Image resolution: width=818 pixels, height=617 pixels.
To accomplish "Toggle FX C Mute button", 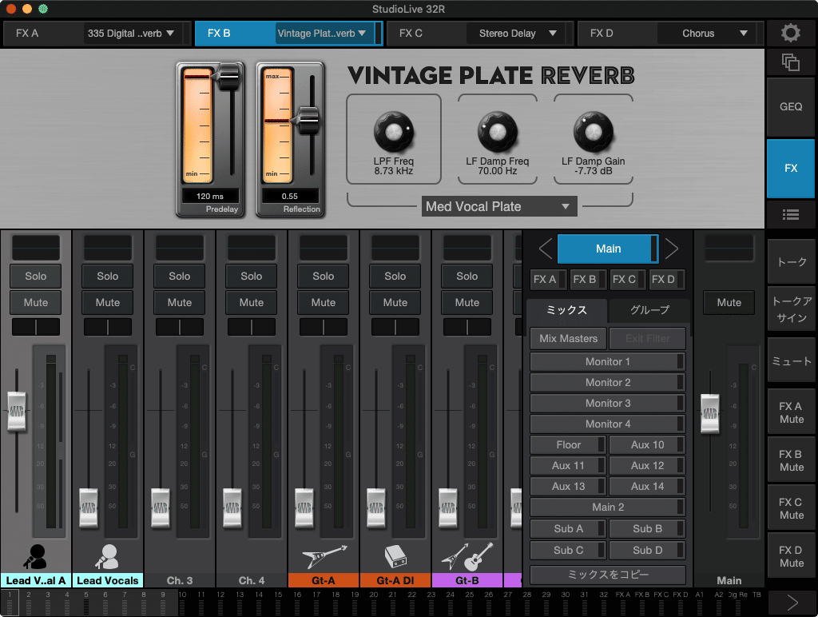I will point(791,508).
